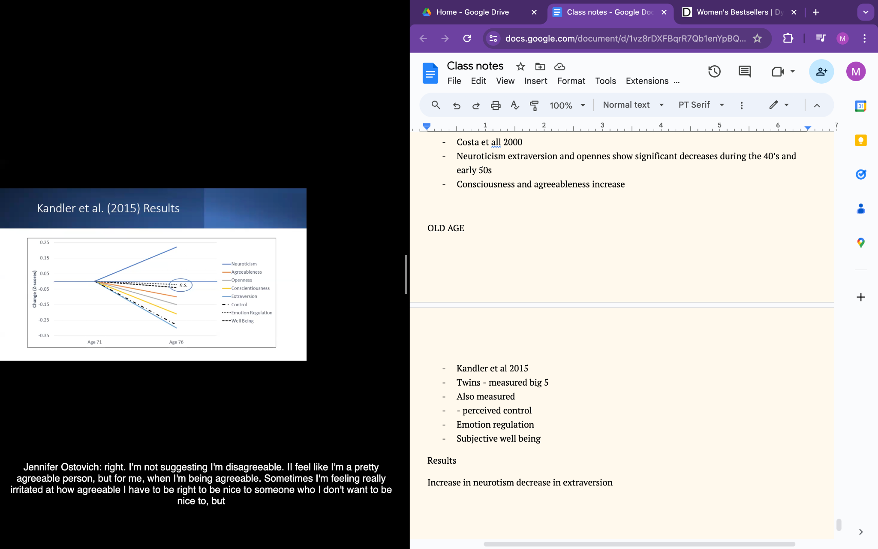The image size is (878, 549).
Task: Open the Format menu
Action: [x=571, y=81]
